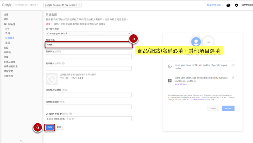
Task: Select 同意畫面 in the sidebar
Action: tap(10, 38)
